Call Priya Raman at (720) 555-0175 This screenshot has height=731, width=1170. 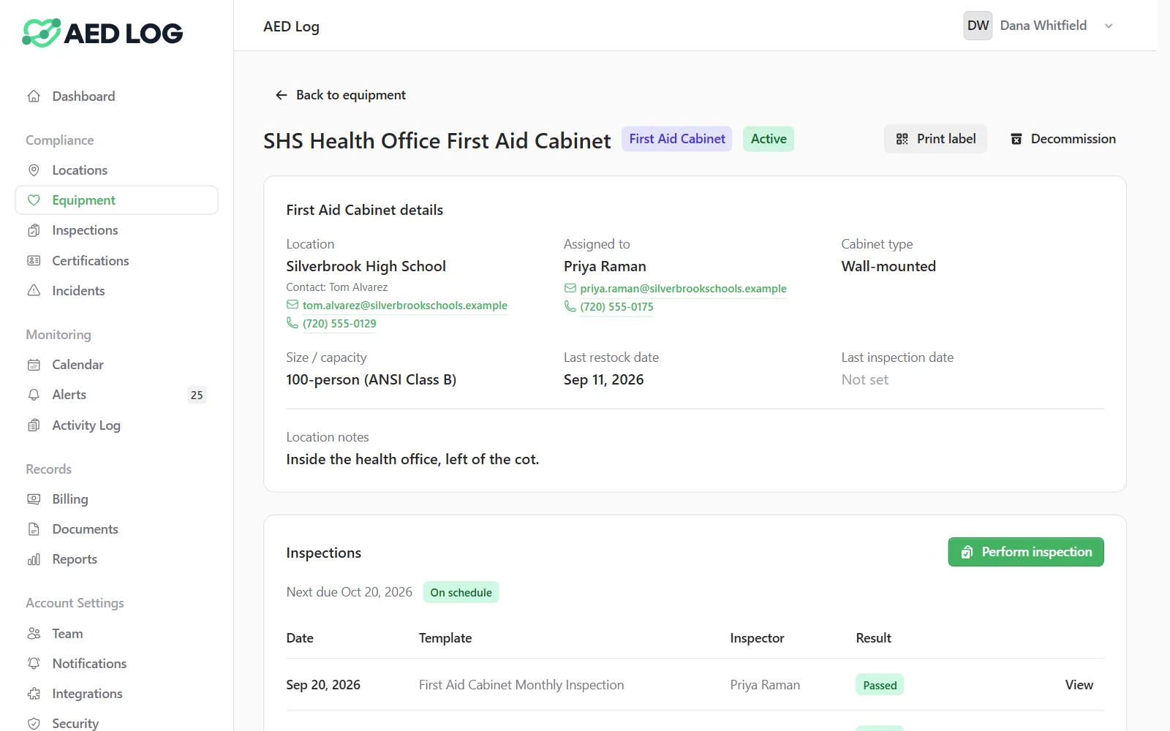616,307
